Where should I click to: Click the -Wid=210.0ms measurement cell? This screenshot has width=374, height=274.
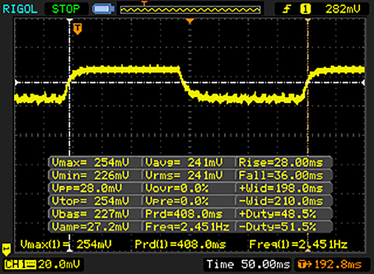284,201
